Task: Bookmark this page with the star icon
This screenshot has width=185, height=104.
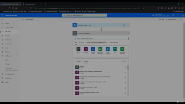Action: tap(144, 8)
